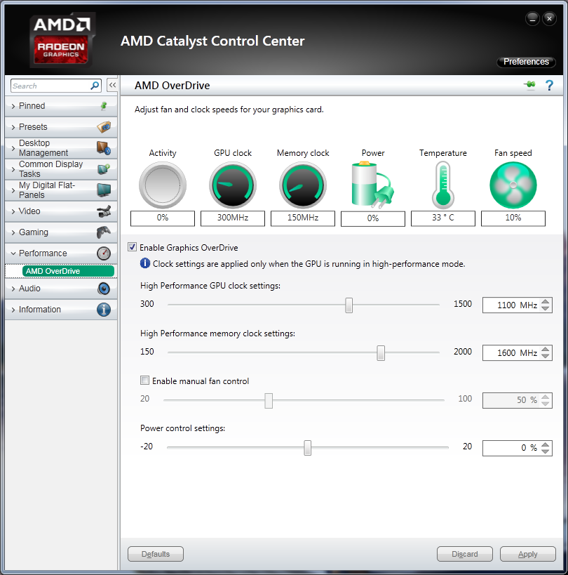Screen dimensions: 568x575
Task: Click the Gaming controller icon
Action: click(x=104, y=232)
